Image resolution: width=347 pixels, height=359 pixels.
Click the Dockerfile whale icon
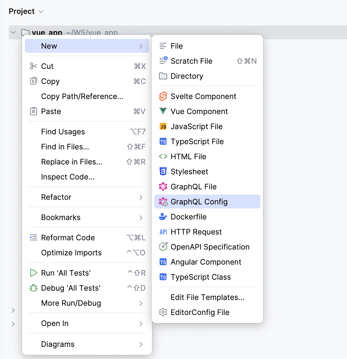163,217
